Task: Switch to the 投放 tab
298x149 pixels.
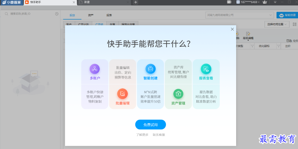Action: (72, 15)
